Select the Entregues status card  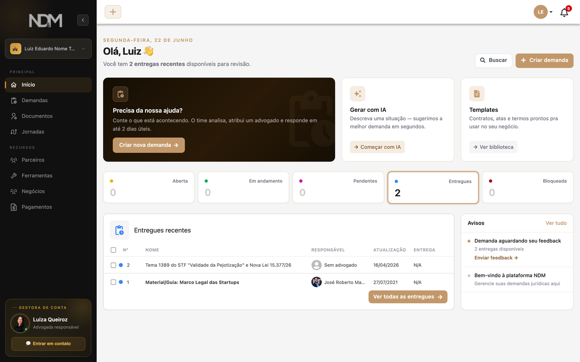[433, 188]
